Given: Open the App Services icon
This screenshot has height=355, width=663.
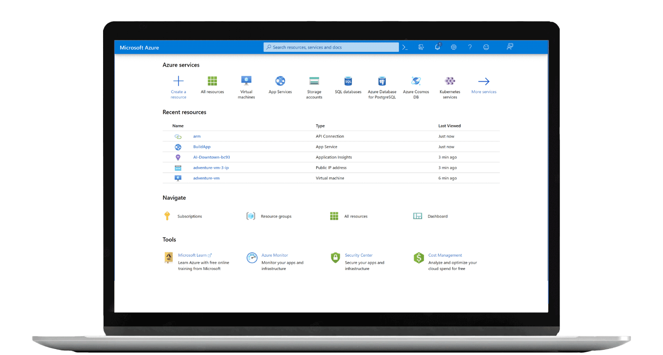Looking at the screenshot, I should [x=280, y=81].
